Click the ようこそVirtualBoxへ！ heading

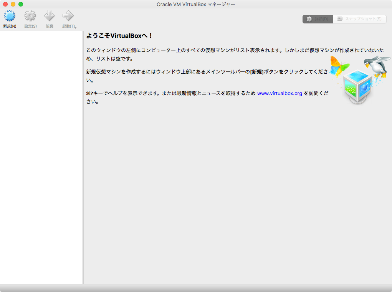[x=119, y=36]
